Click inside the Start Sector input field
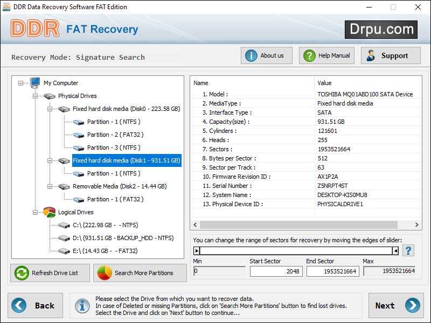The height and width of the screenshot is (323, 431). (x=276, y=271)
